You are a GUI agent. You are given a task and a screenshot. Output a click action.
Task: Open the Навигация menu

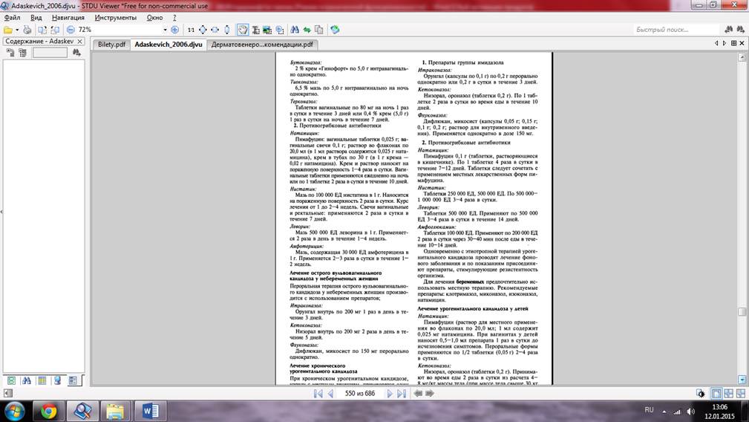(68, 18)
